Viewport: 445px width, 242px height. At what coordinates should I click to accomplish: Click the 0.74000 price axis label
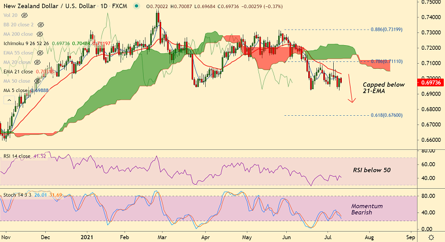[x=431, y=17]
